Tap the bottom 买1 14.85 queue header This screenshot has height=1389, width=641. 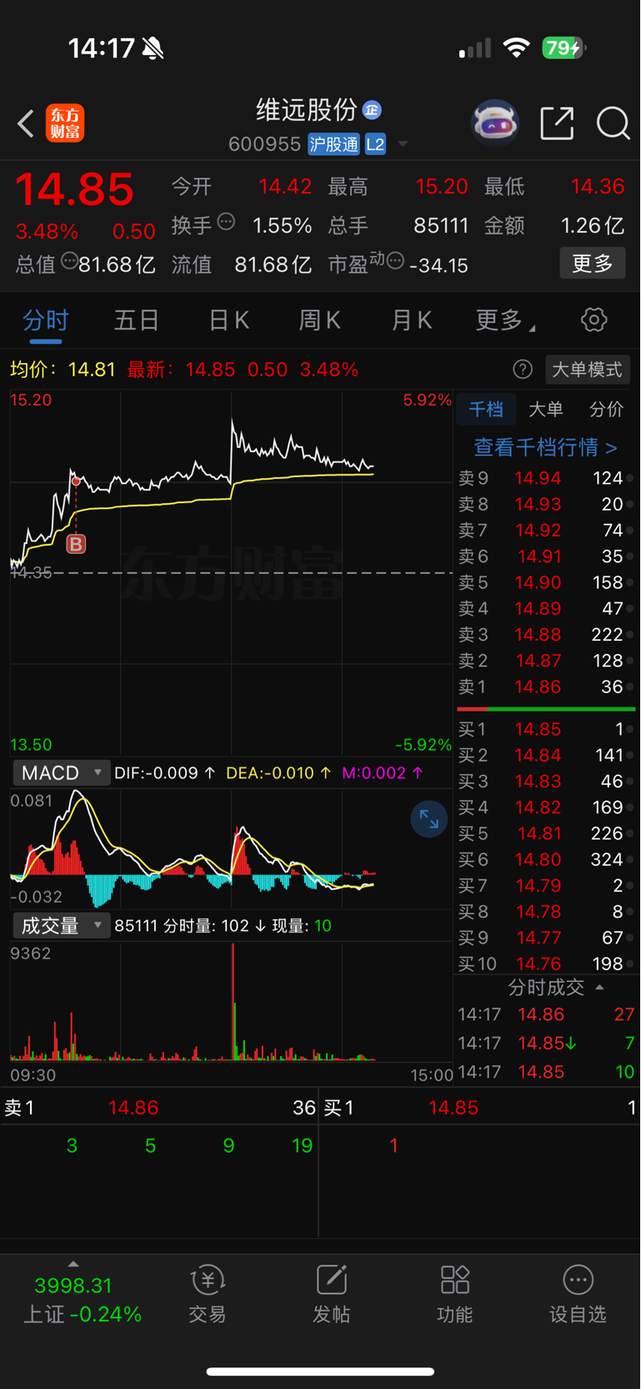480,1108
